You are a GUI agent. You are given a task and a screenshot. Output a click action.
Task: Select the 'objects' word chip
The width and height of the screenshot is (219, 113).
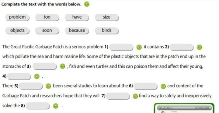(17, 31)
